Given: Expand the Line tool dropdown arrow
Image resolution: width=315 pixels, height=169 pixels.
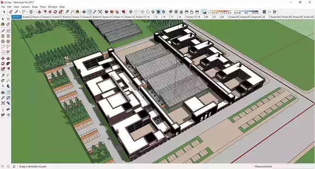Looking at the screenshot, I should [x=20, y=12].
